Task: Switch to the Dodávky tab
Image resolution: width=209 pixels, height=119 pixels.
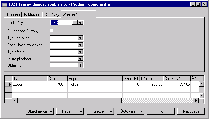Action: click(52, 15)
